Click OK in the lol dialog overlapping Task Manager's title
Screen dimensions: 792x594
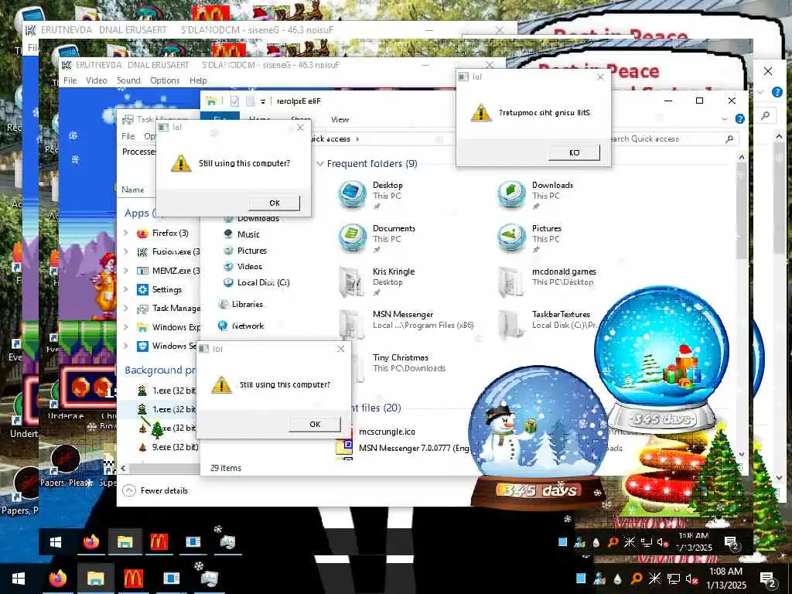click(275, 203)
